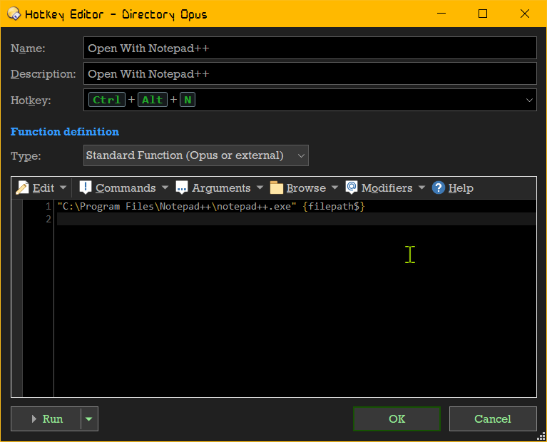Expand the Run button dropdown arrow
This screenshot has height=442, width=547.
point(89,418)
